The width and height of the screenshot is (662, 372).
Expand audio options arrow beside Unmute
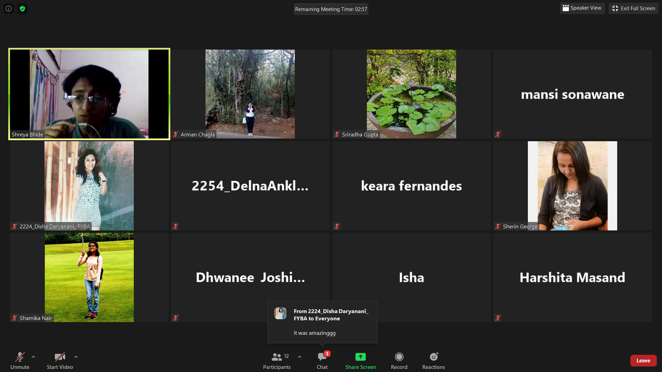click(33, 357)
